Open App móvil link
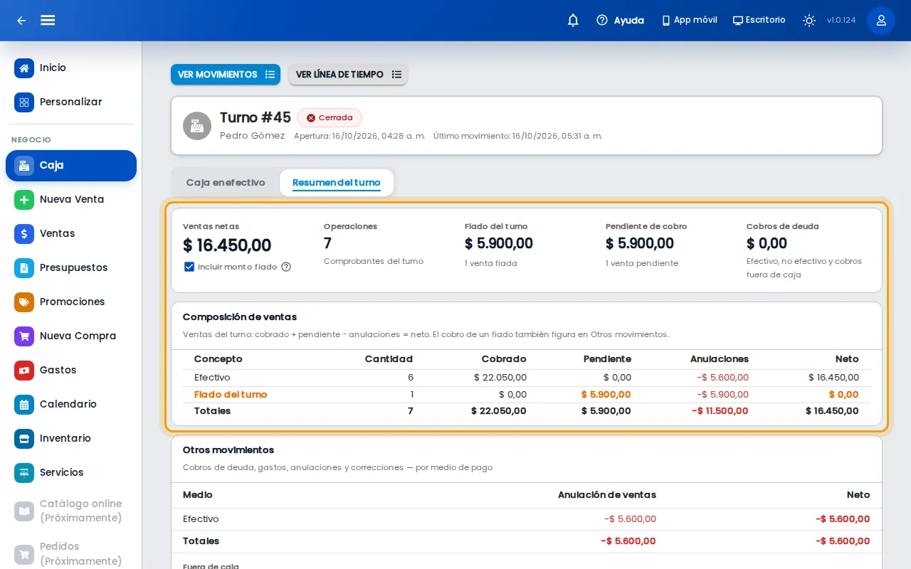The width and height of the screenshot is (911, 569). [x=689, y=20]
